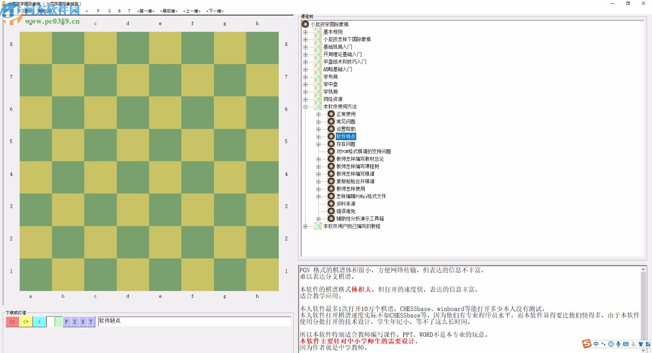Click the purple T button below the board
This screenshot has height=353, width=652.
pos(91,322)
